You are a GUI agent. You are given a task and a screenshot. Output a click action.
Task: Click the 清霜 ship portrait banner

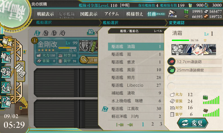[194, 50]
